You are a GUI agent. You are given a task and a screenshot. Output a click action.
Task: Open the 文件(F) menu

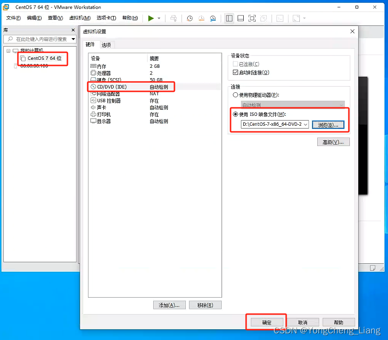(x=13, y=18)
